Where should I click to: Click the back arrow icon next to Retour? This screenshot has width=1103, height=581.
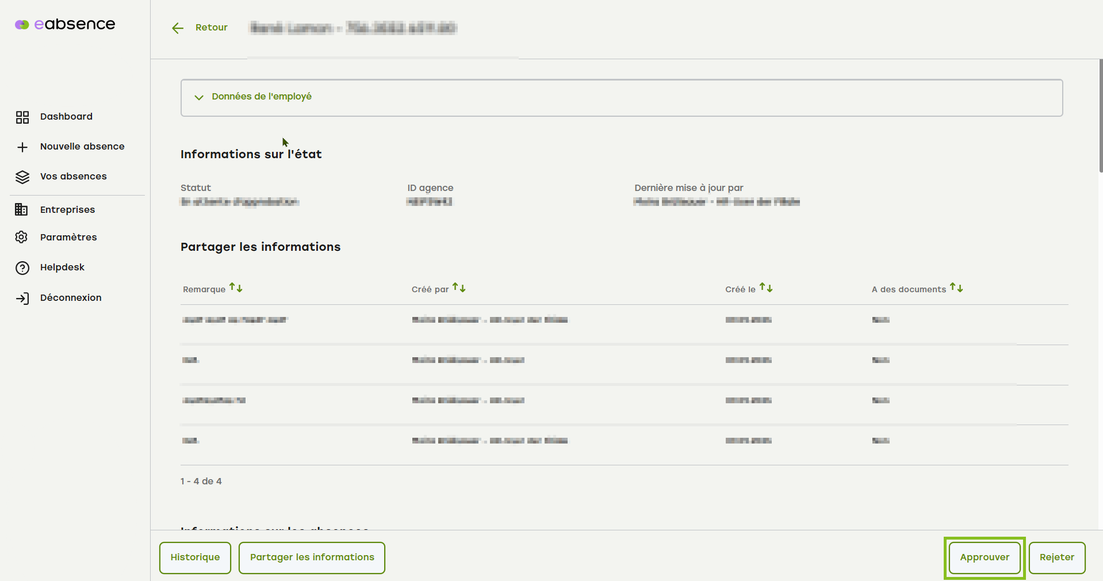pos(178,28)
